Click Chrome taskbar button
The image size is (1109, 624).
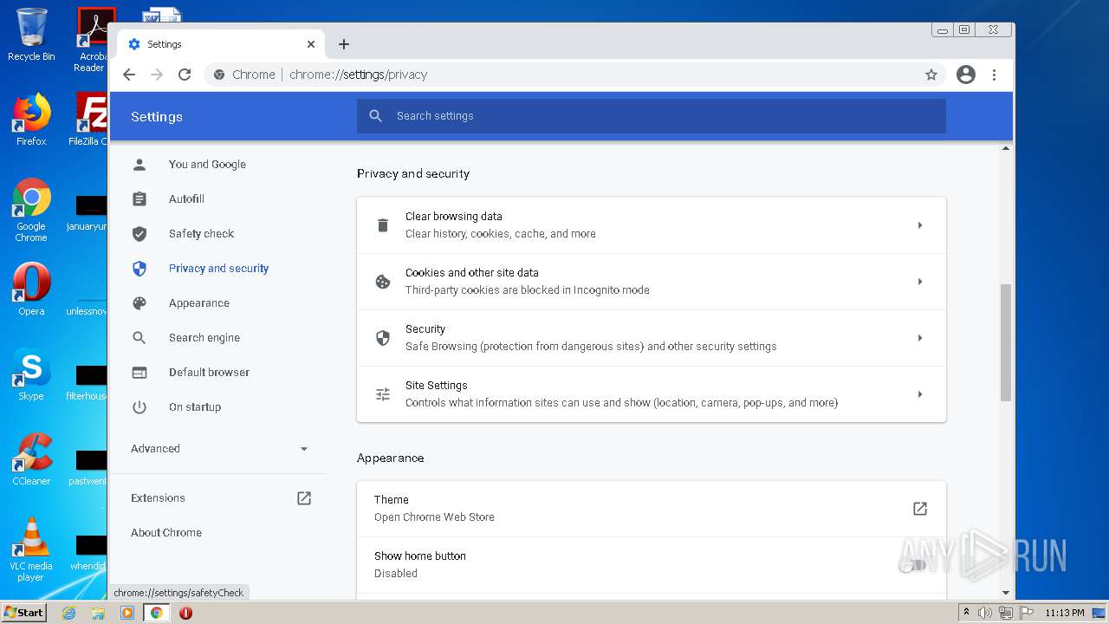coord(157,613)
